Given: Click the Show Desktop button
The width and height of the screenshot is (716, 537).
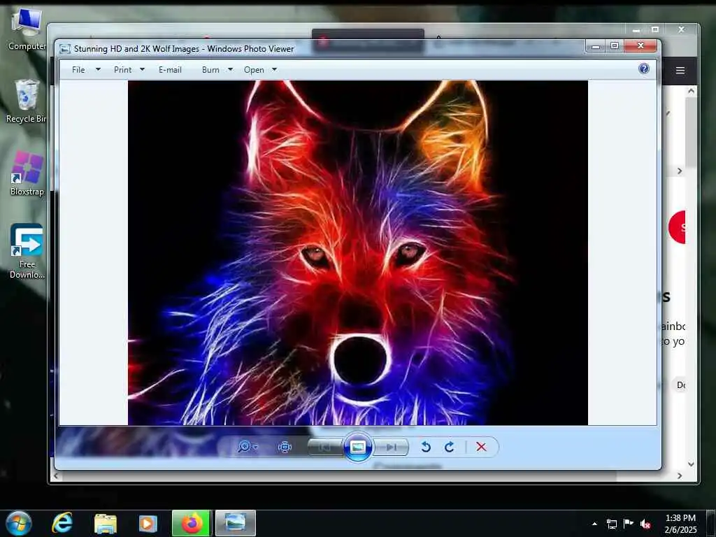Looking at the screenshot, I should pyautogui.click(x=710, y=523).
